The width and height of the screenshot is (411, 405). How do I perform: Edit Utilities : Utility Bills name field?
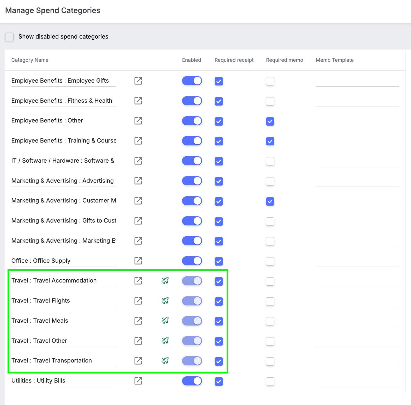[64, 381]
